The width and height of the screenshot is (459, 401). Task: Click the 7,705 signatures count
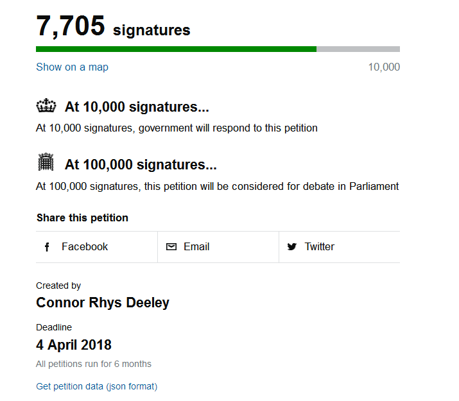point(71,27)
